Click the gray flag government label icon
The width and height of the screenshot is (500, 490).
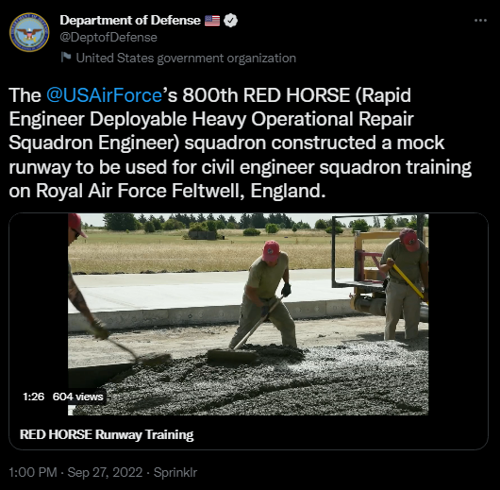coord(66,58)
